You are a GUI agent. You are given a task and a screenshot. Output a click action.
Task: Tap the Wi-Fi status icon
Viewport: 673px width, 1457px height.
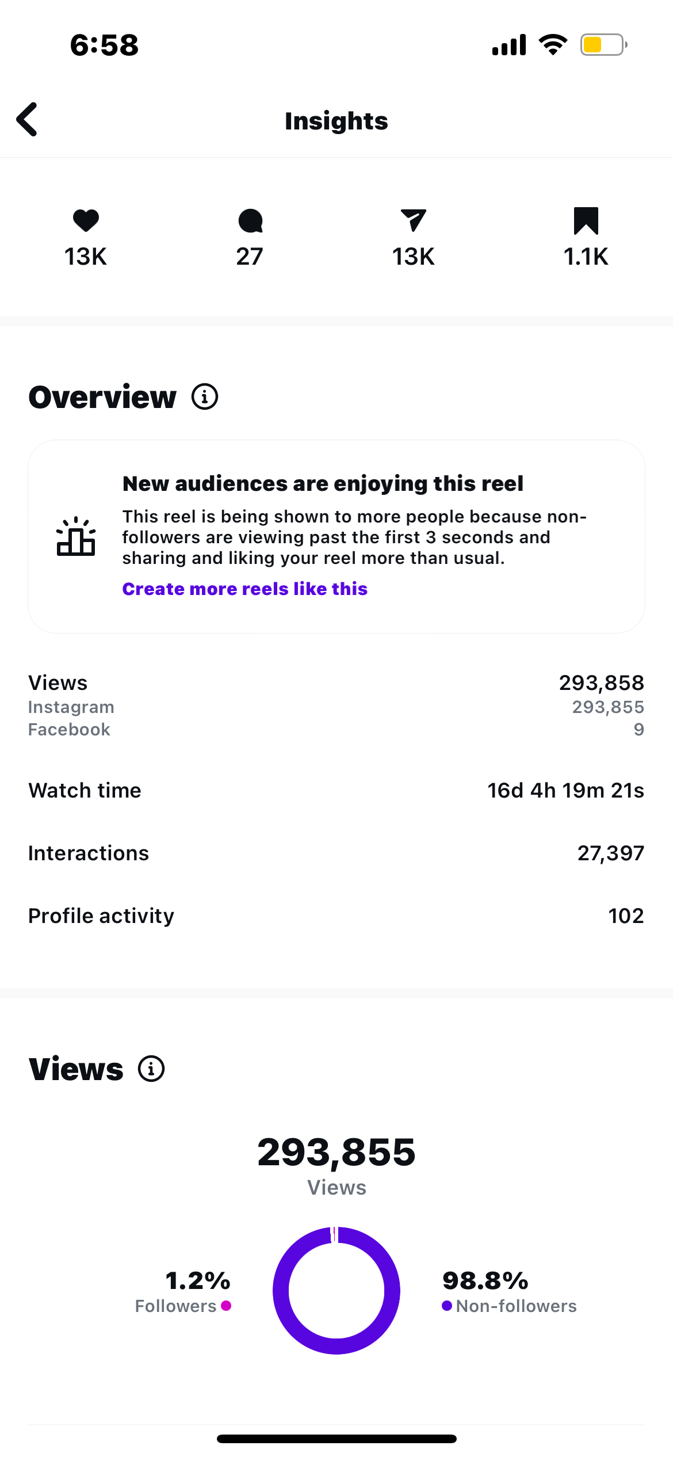553,44
